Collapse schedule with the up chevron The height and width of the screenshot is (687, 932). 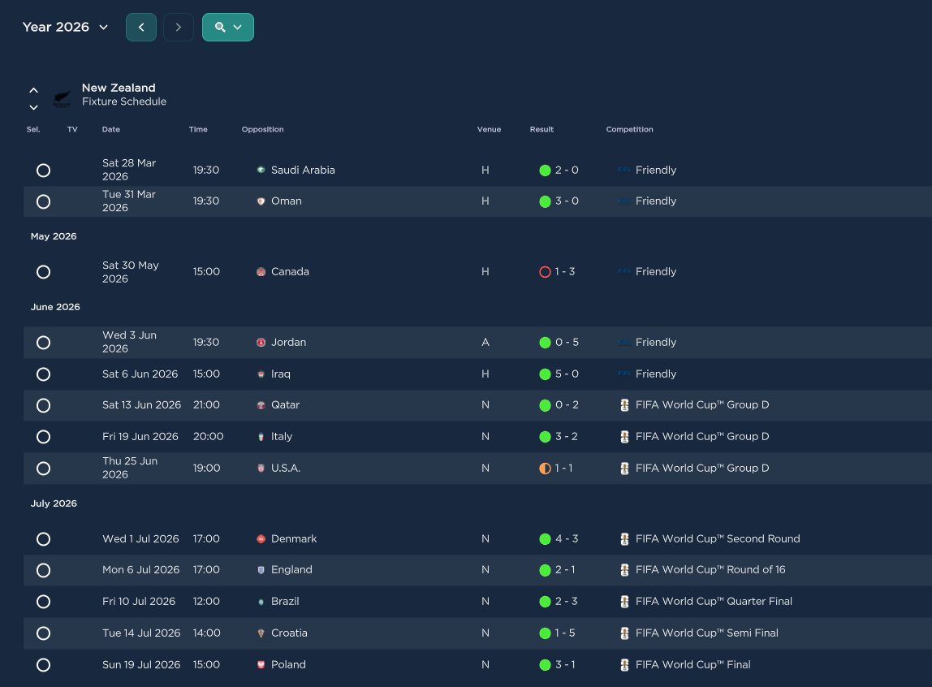point(34,90)
